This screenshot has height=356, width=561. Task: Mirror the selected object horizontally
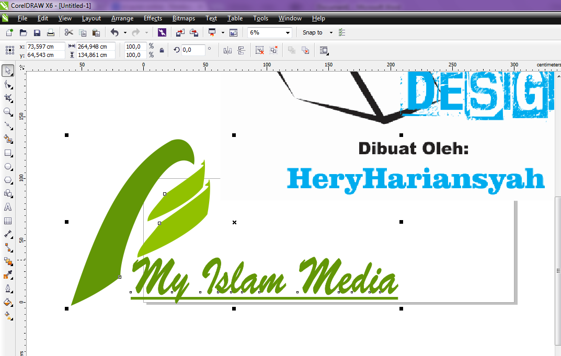(228, 50)
